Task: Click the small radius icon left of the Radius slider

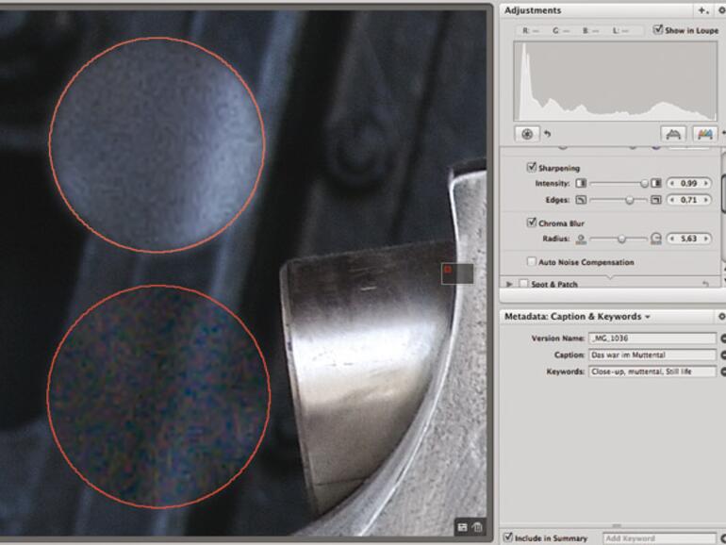Action: [581, 239]
